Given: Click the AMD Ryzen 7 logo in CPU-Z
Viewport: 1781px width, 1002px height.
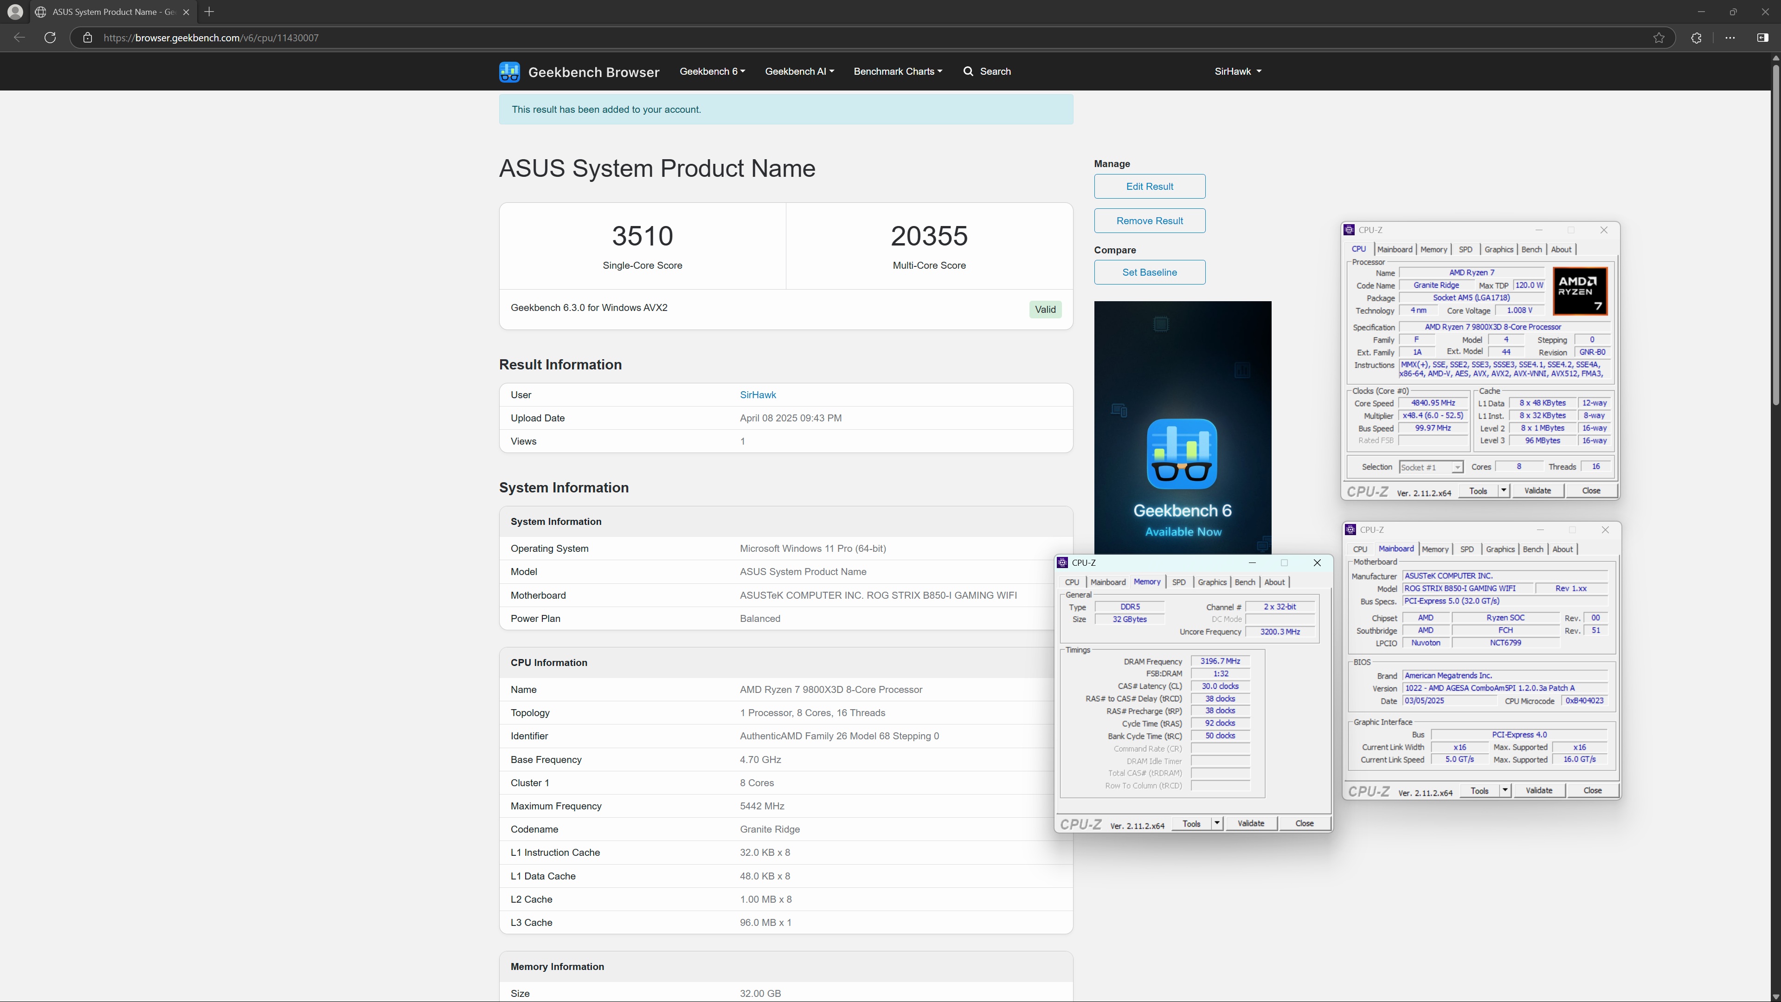Looking at the screenshot, I should 1580,291.
